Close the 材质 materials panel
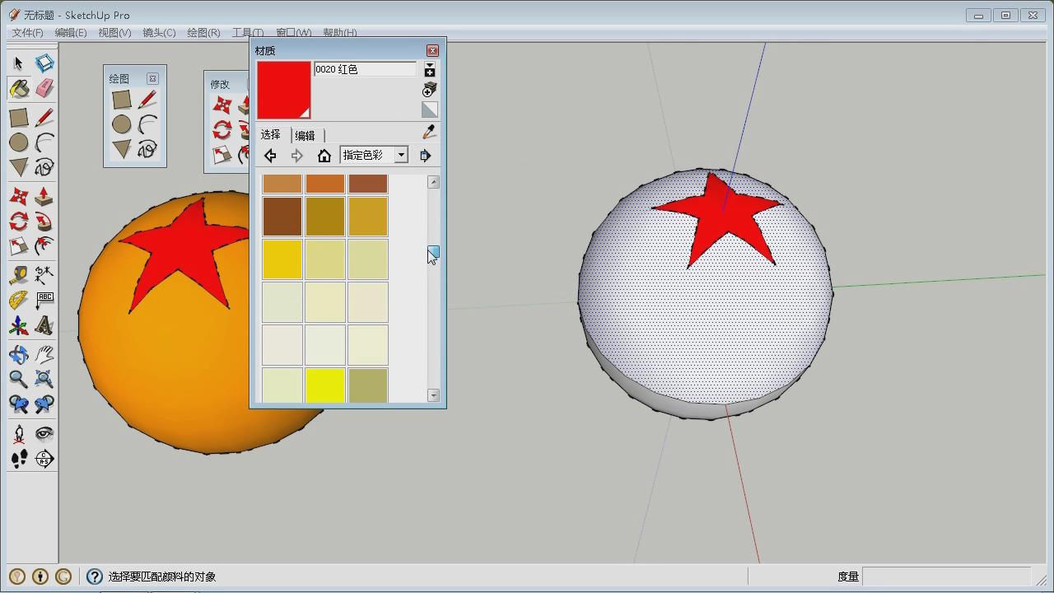The height and width of the screenshot is (593, 1054). [x=432, y=50]
